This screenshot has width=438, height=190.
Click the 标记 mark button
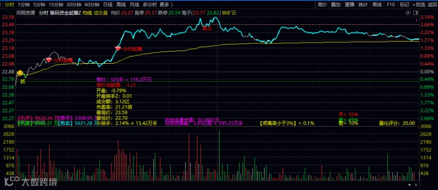[x=404, y=4]
